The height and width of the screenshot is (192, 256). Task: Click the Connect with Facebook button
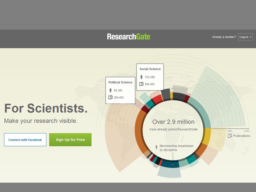pos(25,140)
